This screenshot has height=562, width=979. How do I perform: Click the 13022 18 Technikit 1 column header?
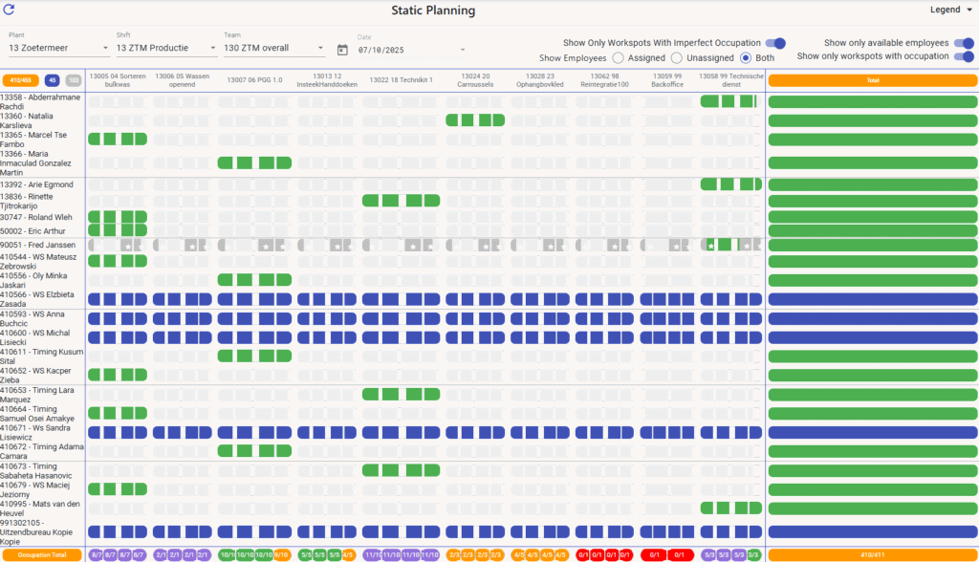coord(401,80)
